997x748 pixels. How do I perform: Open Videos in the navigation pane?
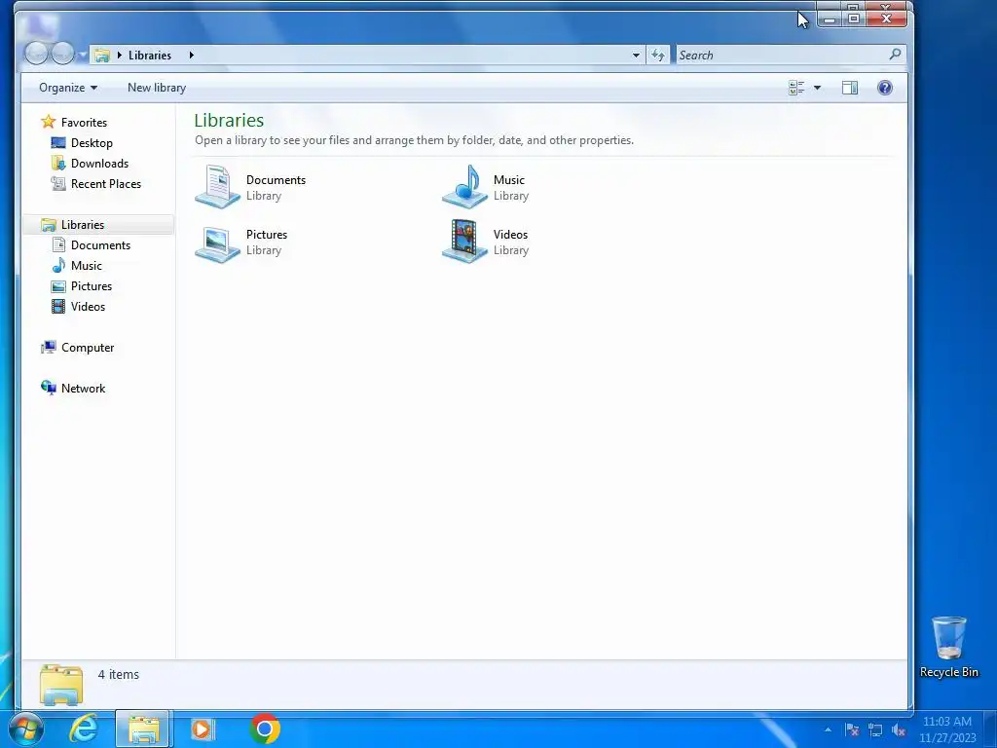coord(78,307)
